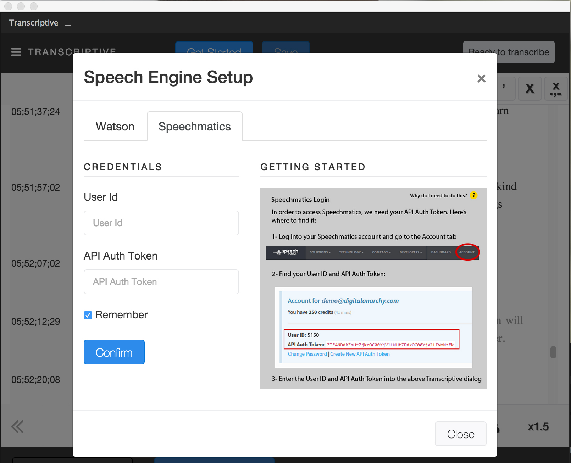Click the Speech Engine Setup heading
This screenshot has height=463, width=571.
(x=168, y=77)
